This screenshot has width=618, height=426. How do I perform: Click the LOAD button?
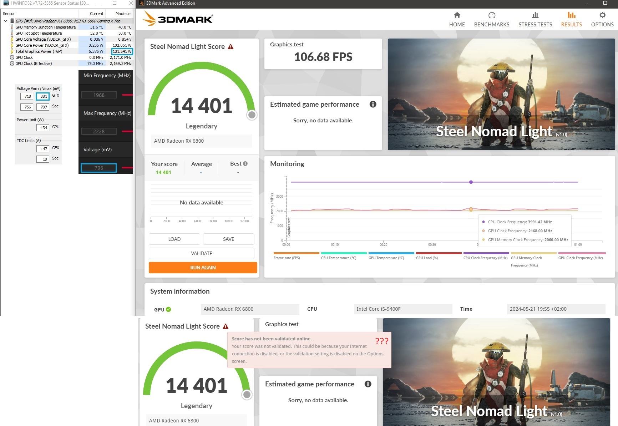click(x=174, y=239)
